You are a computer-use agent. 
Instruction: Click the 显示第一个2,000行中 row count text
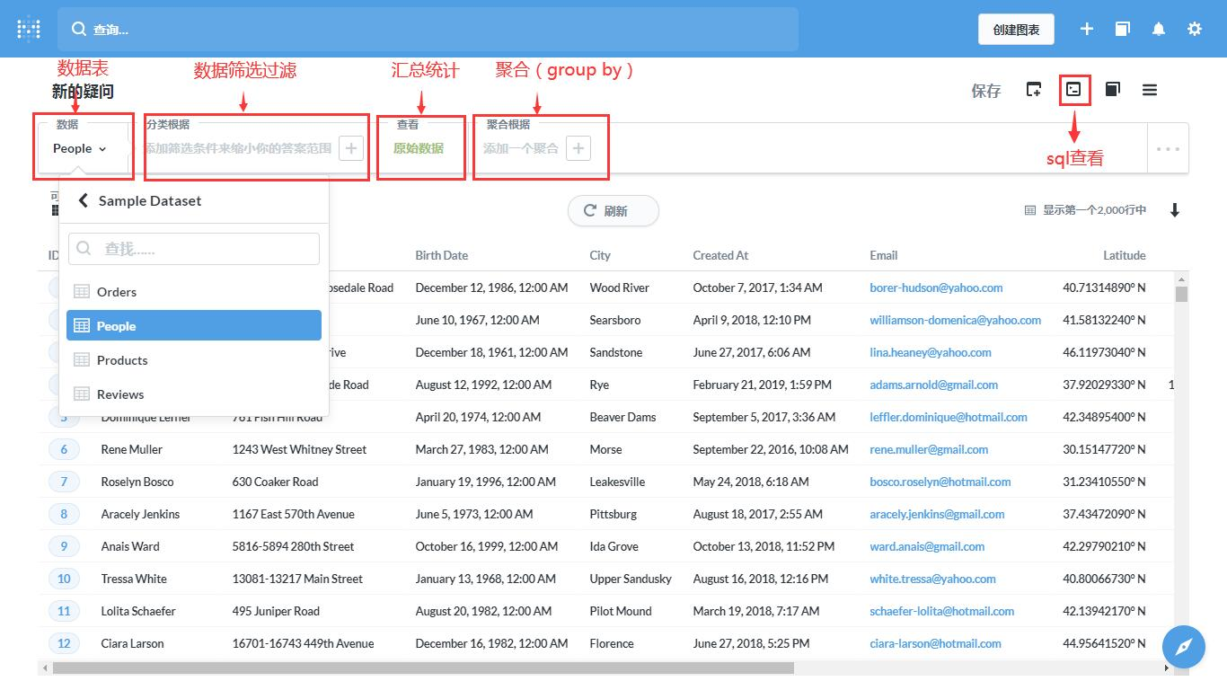(x=1094, y=210)
